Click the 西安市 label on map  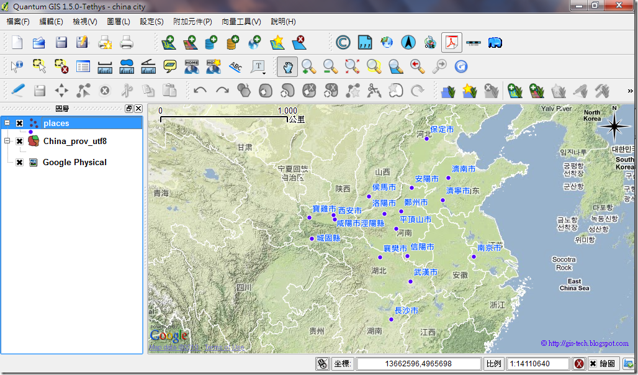(349, 210)
